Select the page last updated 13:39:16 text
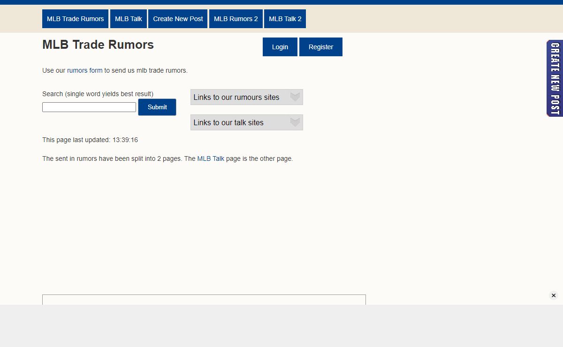The width and height of the screenshot is (563, 347). coord(90,140)
